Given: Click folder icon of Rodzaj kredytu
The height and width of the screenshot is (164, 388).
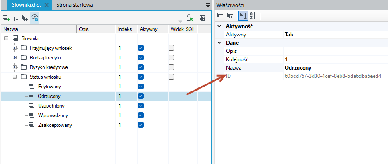Looking at the screenshot, I should pyautogui.click(x=24, y=57).
